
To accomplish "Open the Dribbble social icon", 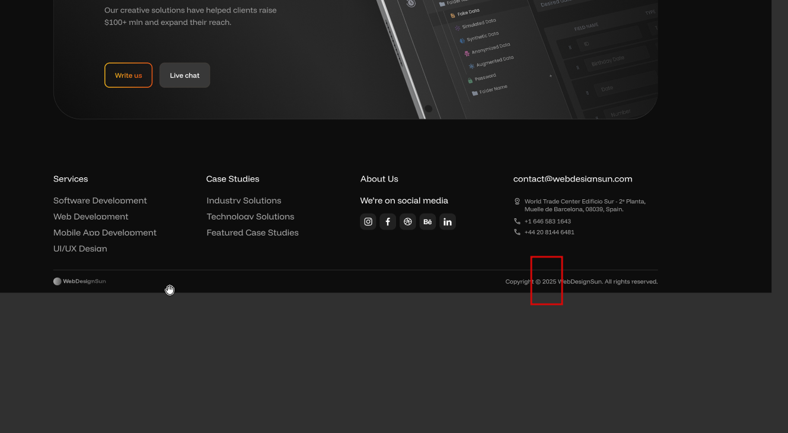I will [408, 222].
